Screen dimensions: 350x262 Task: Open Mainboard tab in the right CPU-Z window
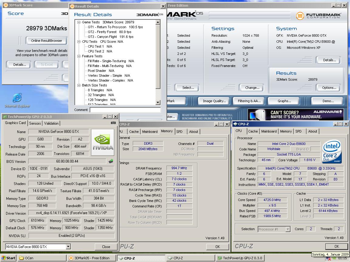pyautogui.click(x=269, y=131)
